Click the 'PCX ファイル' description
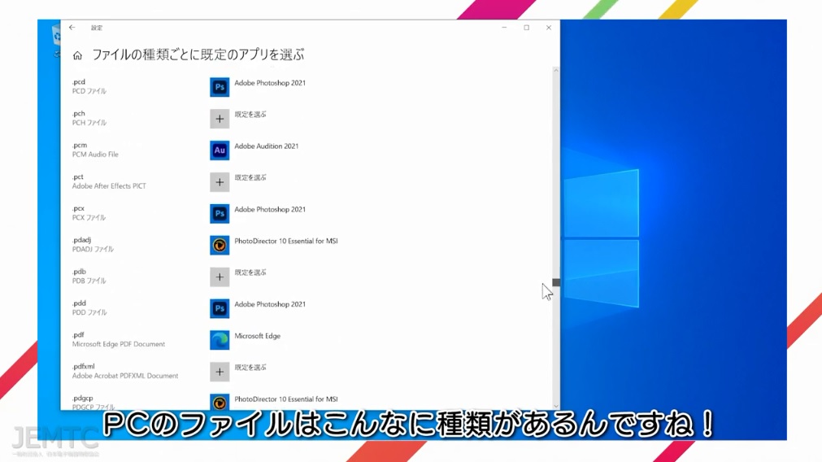This screenshot has width=822, height=462. [x=89, y=218]
